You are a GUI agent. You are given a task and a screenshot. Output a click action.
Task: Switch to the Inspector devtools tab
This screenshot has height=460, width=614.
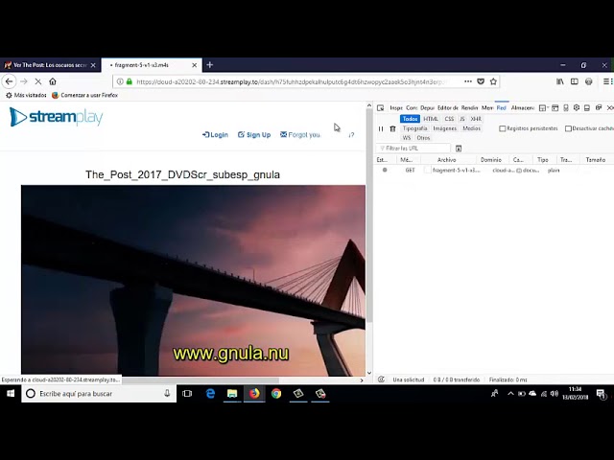(396, 108)
